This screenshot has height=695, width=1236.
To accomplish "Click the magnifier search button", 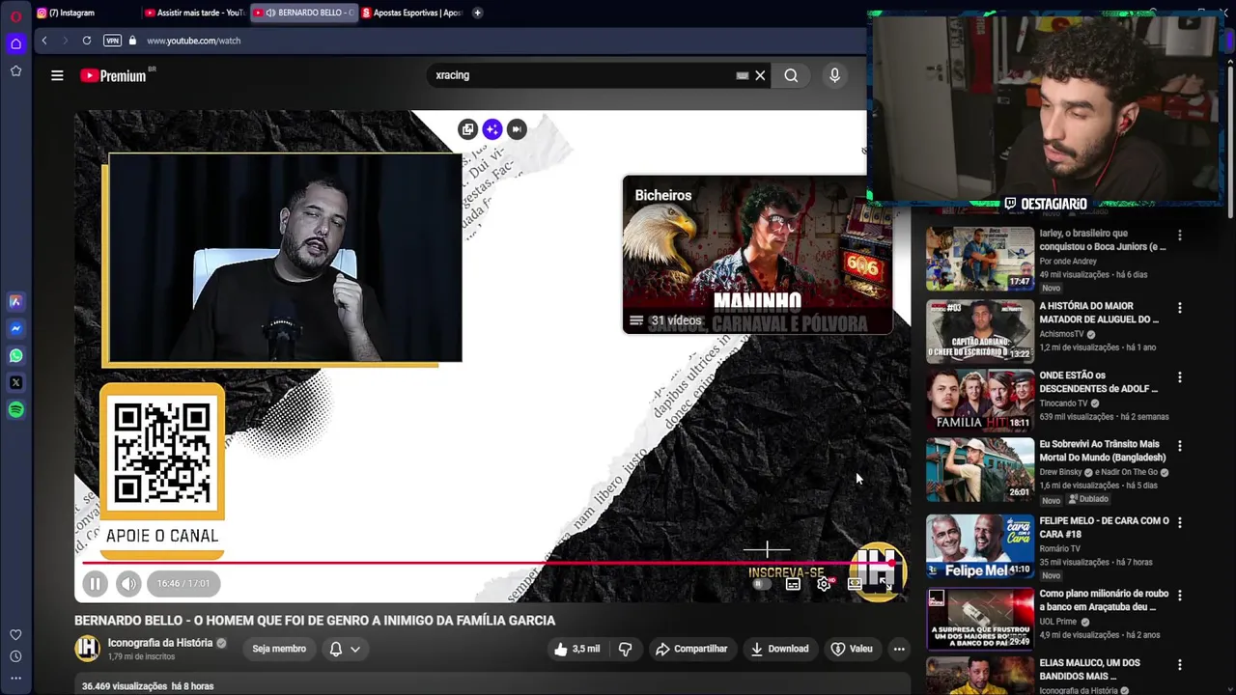I will 791,75.
